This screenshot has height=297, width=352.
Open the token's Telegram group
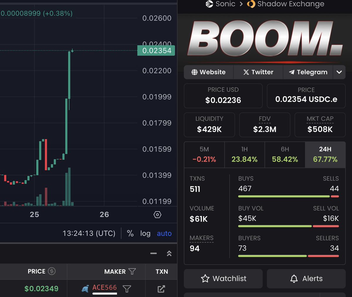(x=308, y=72)
